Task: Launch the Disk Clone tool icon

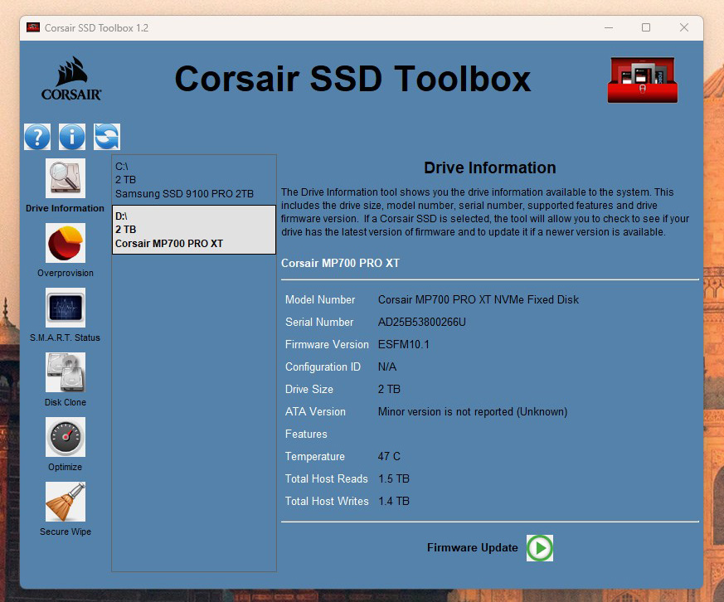Action: coord(66,372)
